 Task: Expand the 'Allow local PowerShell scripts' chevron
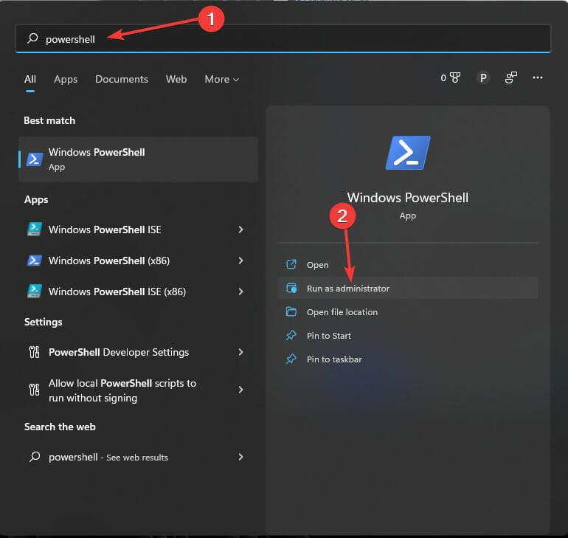240,390
